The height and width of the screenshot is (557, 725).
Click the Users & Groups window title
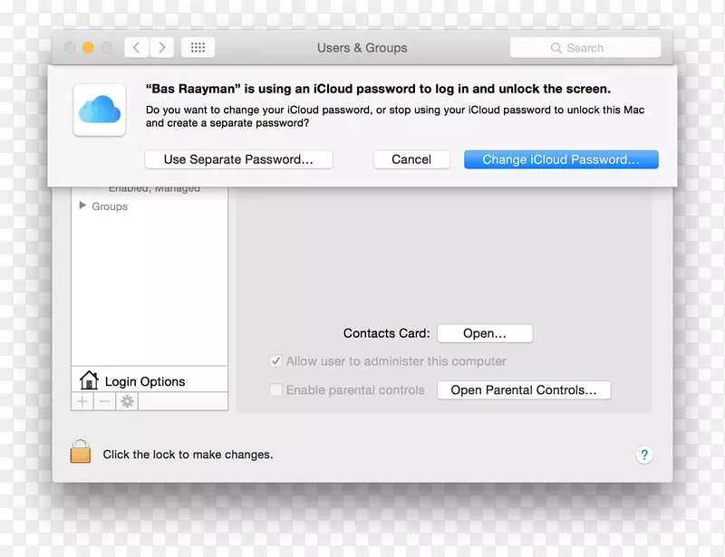[x=362, y=48]
